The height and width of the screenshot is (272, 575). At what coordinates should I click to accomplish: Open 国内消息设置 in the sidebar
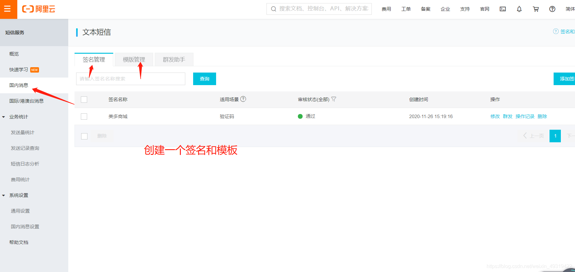(x=25, y=227)
